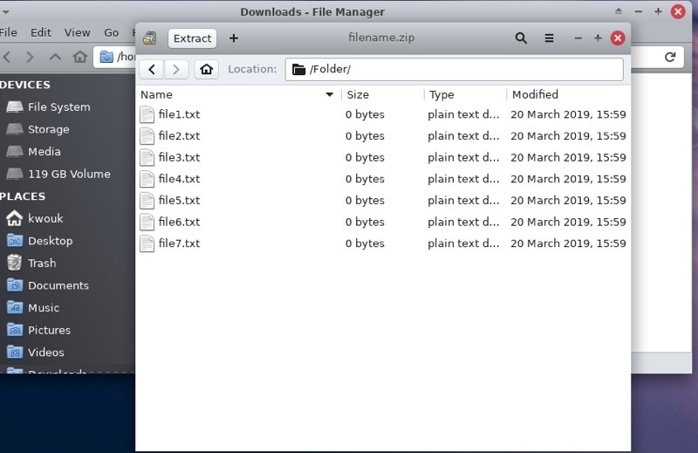Open File System in Devices sidebar

pos(58,106)
